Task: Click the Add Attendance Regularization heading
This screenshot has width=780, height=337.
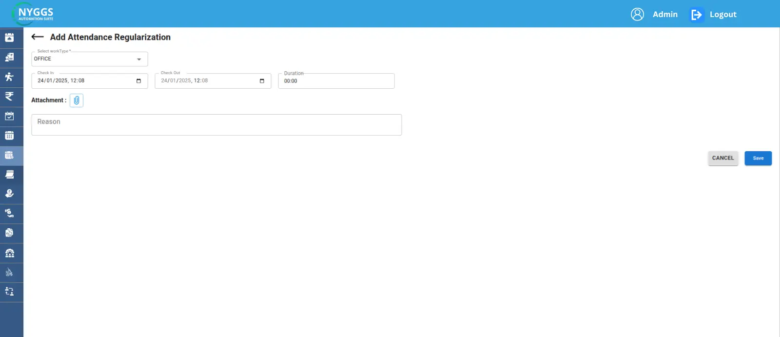Action: coord(110,37)
